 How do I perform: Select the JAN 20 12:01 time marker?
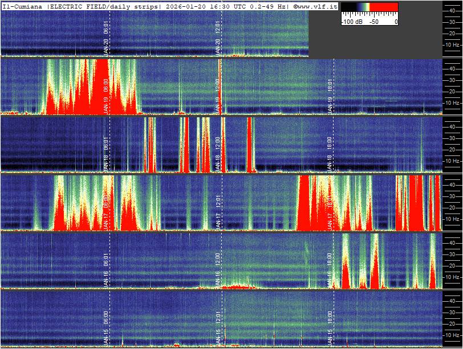tap(218, 38)
